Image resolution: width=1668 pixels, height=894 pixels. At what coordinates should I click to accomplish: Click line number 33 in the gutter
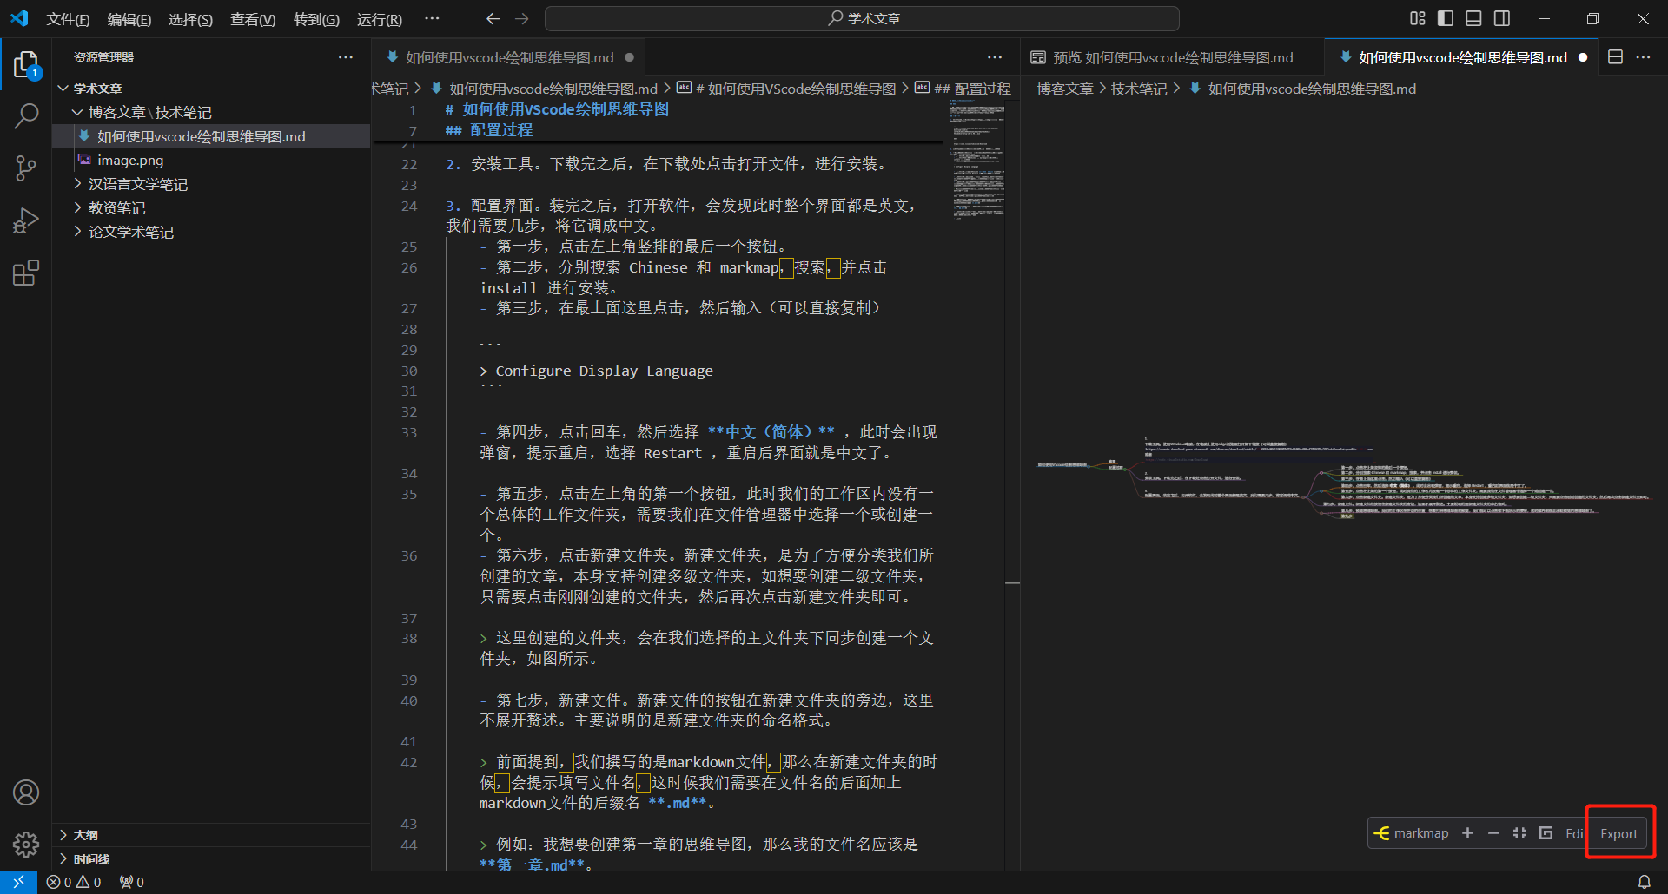click(x=409, y=432)
